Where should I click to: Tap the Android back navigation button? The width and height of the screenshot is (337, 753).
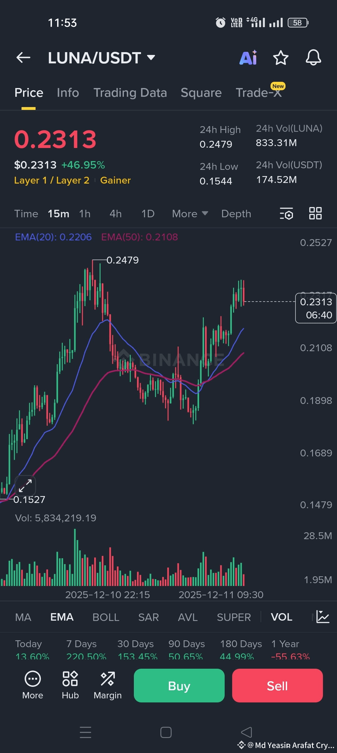(x=247, y=732)
